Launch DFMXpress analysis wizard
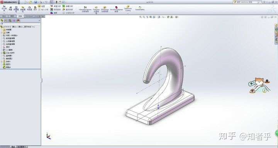278x148 pixels. tap(105, 9)
